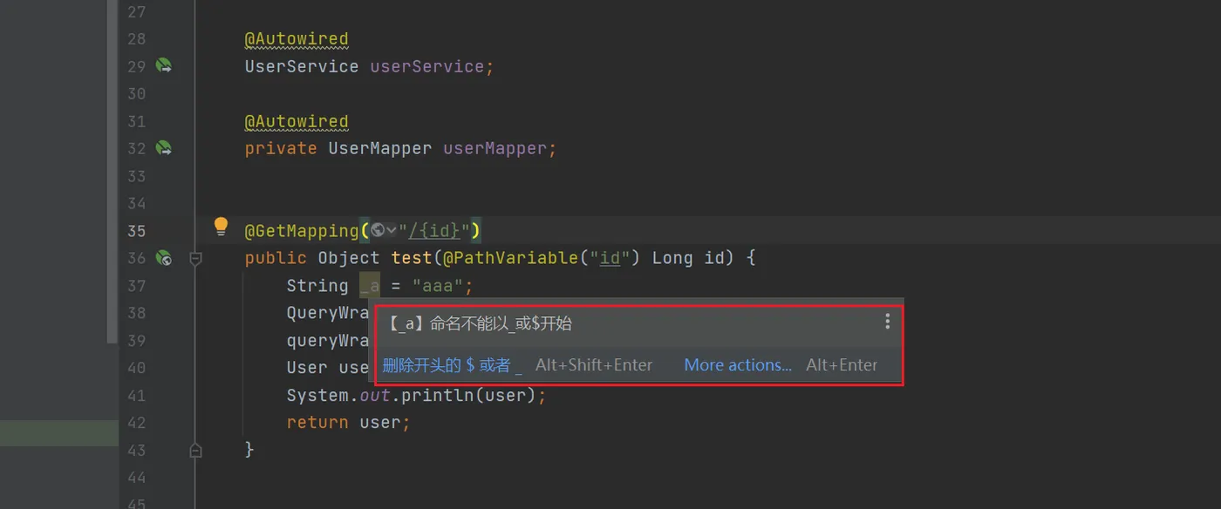The height and width of the screenshot is (509, 1221).
Task: Click the 'queryWra' text on line 39
Action: point(328,341)
